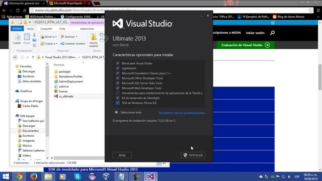Open the Archivo tab in File Explorer
322x181 pixels.
click(x=17, y=29)
